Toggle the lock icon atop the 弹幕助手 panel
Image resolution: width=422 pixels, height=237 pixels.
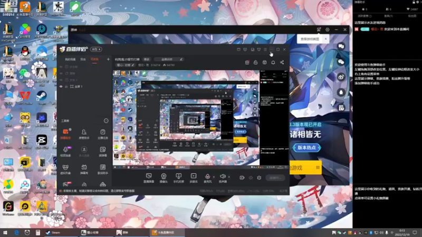click(414, 2)
